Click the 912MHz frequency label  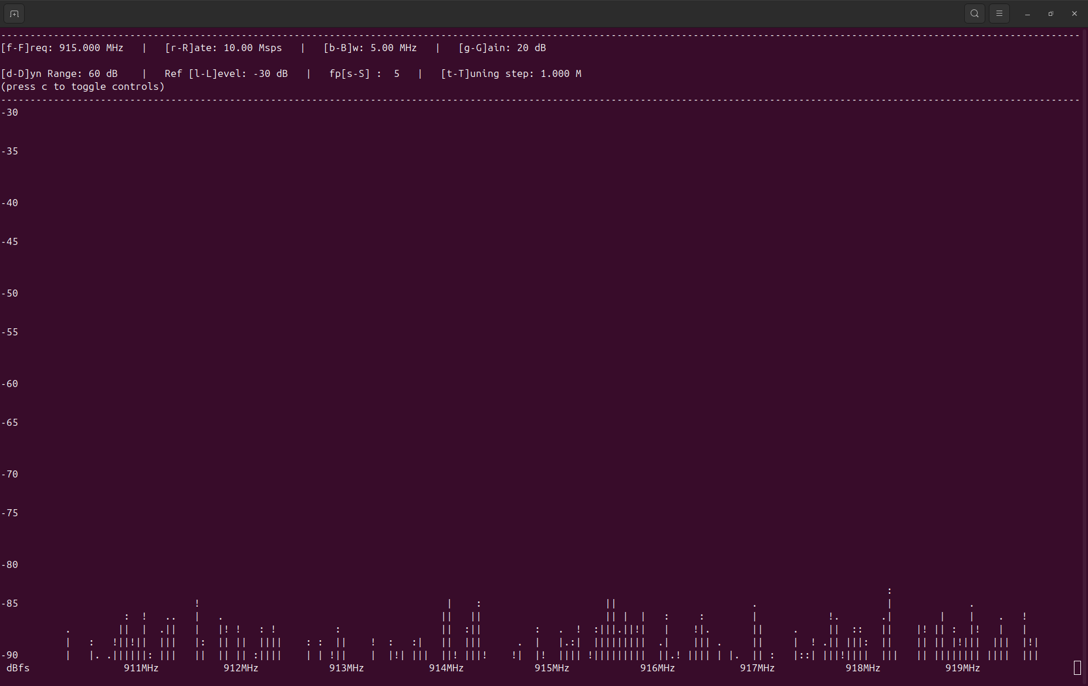pos(241,668)
